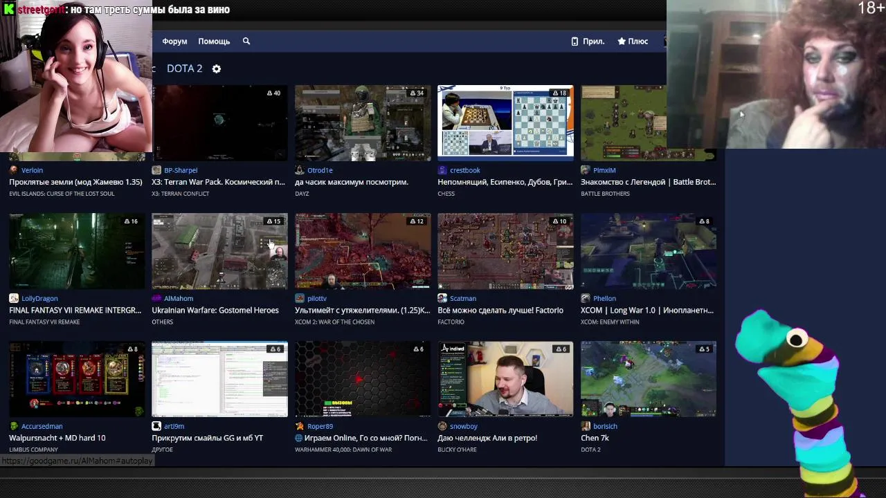The image size is (886, 498).
Task: Open pilottv XCOM stream thumbnail
Action: click(x=363, y=251)
